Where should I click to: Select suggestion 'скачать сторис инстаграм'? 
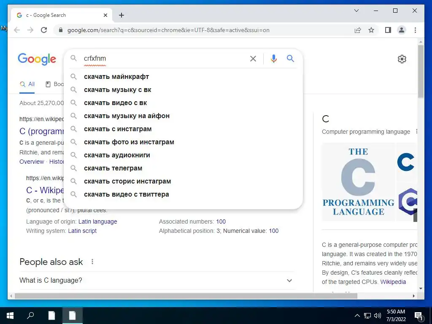pos(183,181)
